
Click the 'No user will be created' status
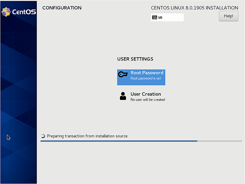[148, 100]
